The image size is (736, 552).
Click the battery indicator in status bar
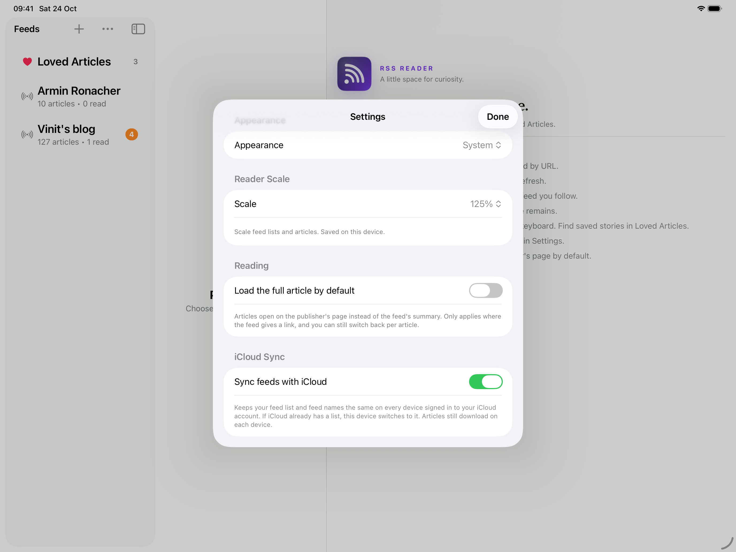coord(714,9)
